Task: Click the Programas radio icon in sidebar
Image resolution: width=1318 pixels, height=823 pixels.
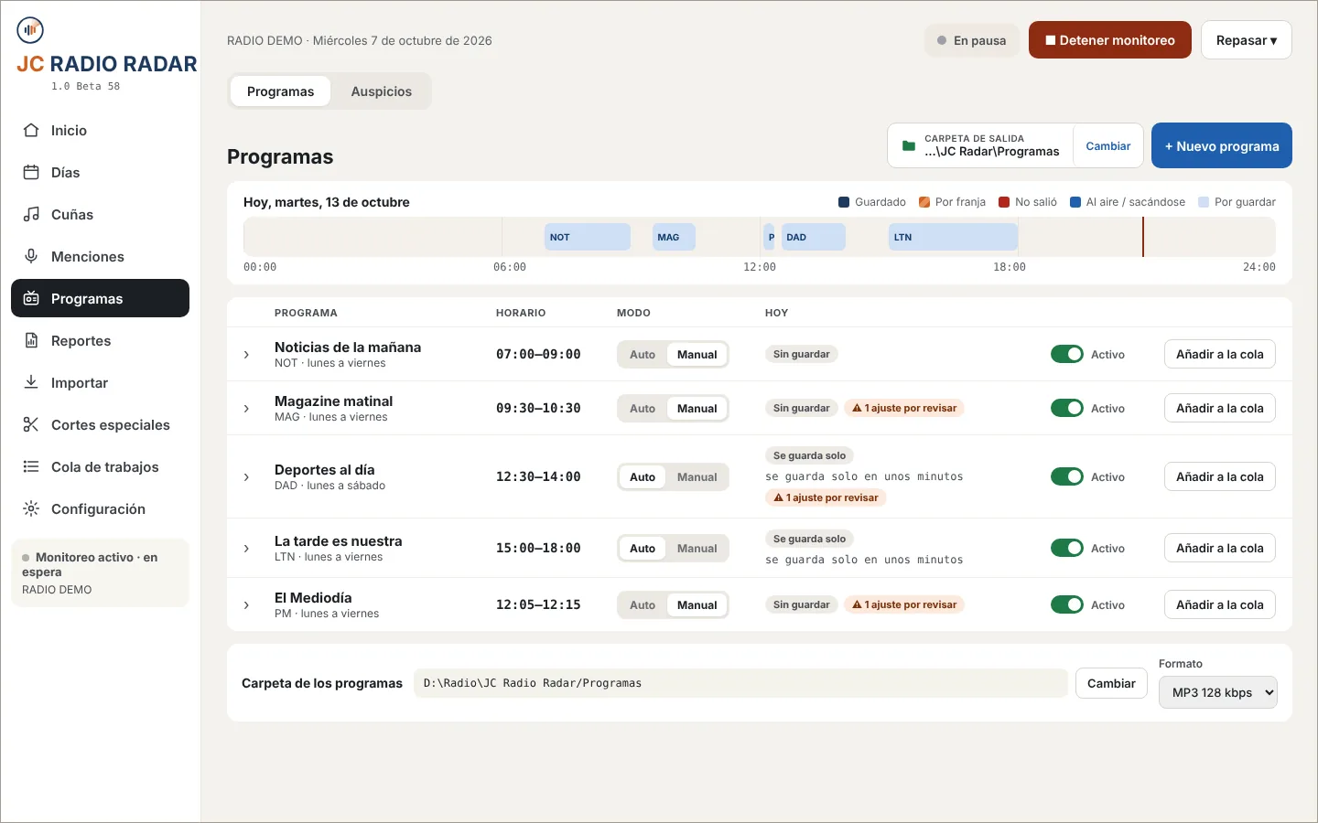Action: point(31,299)
